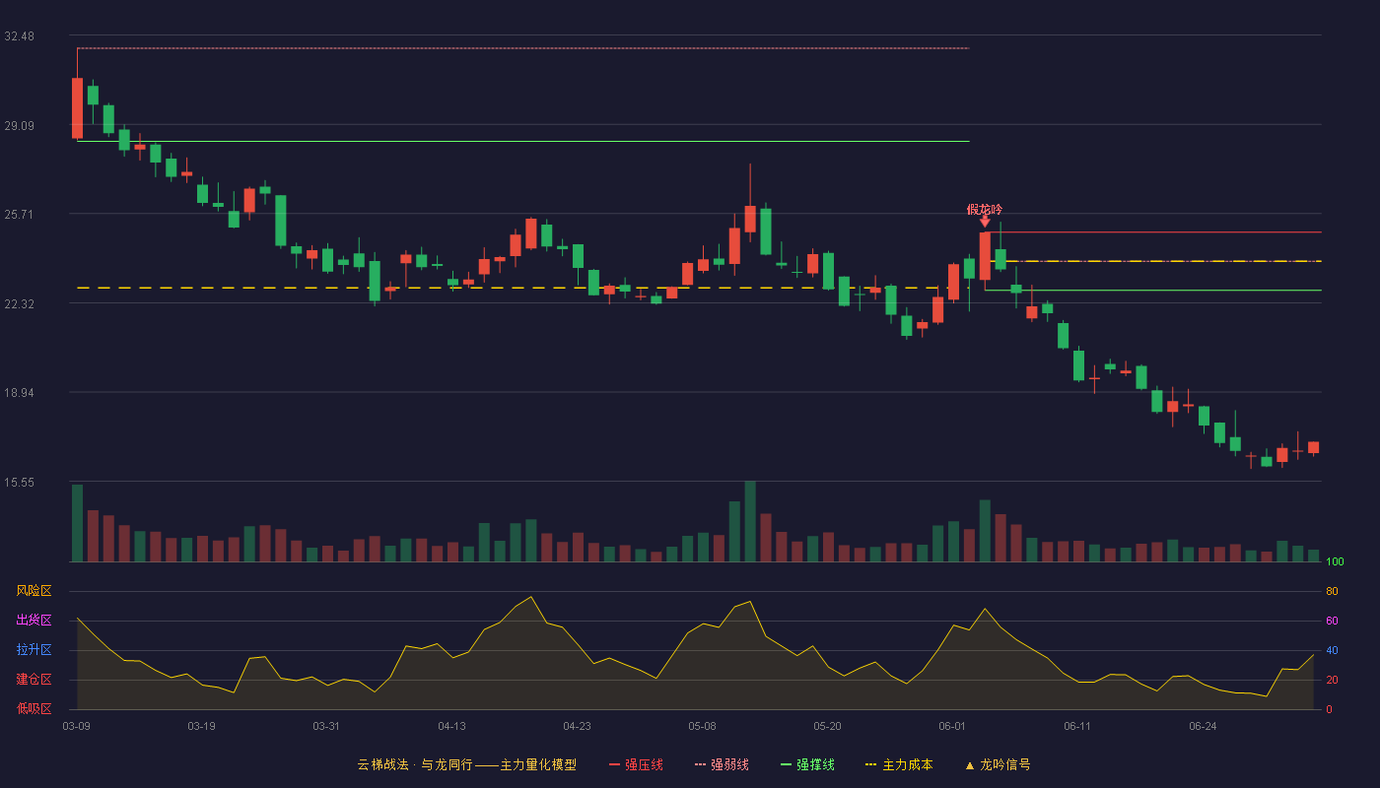Click the 04-23 date label
This screenshot has width=1380, height=788.
(x=577, y=726)
